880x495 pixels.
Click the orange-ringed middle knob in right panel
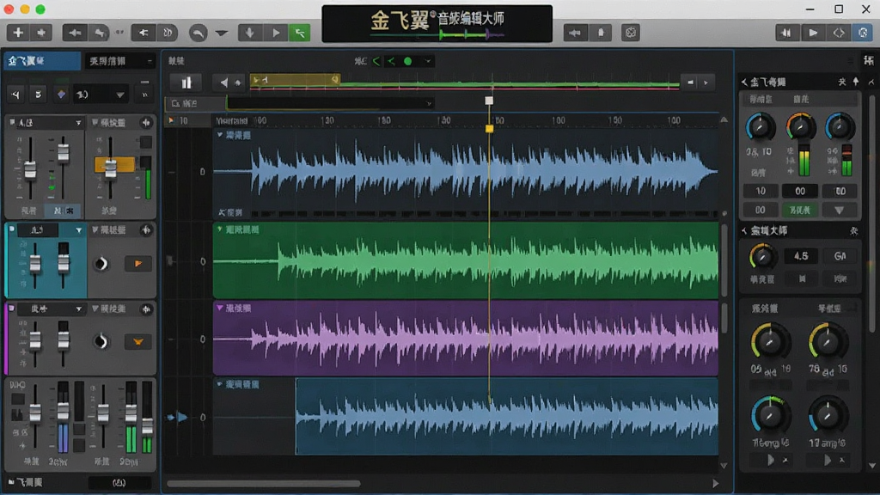pyautogui.click(x=800, y=127)
